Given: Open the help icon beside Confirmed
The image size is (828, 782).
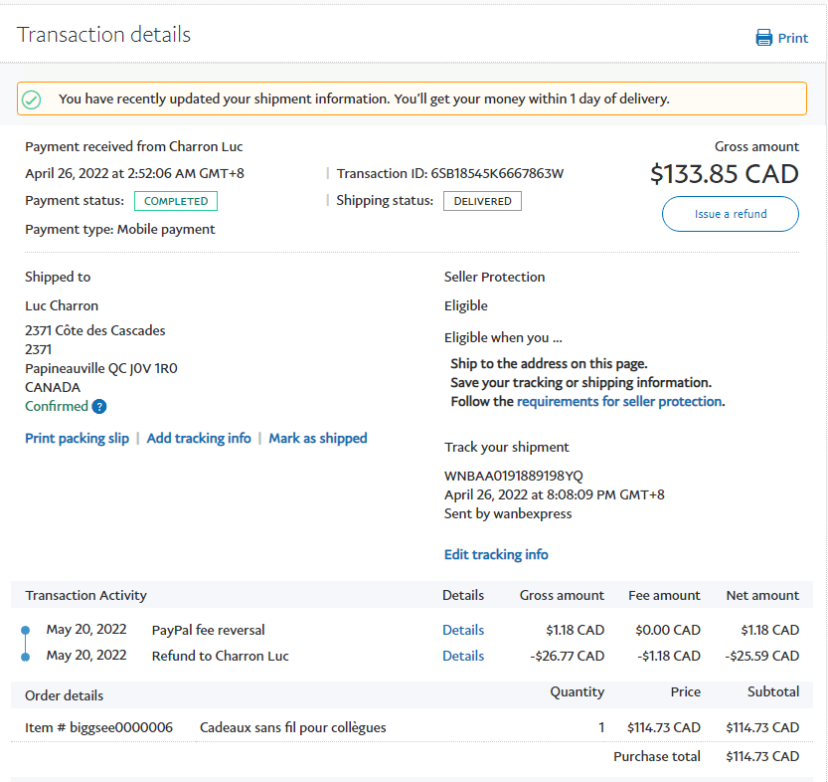Looking at the screenshot, I should (99, 407).
